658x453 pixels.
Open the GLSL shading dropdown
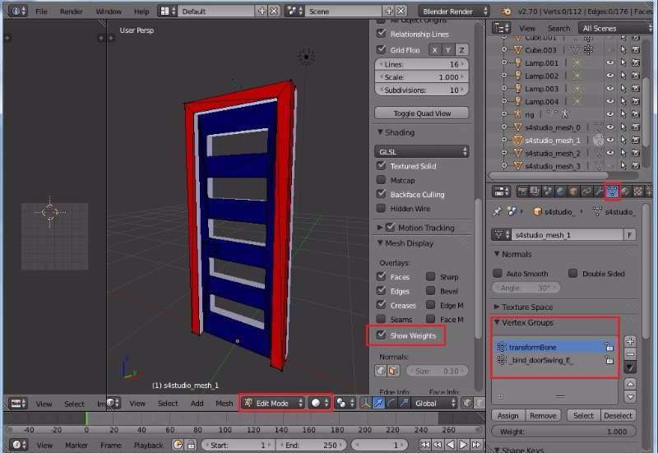(x=422, y=151)
